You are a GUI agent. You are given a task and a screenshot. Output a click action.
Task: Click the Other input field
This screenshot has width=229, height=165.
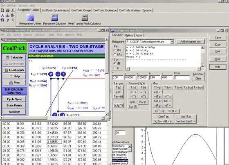coord(182,77)
